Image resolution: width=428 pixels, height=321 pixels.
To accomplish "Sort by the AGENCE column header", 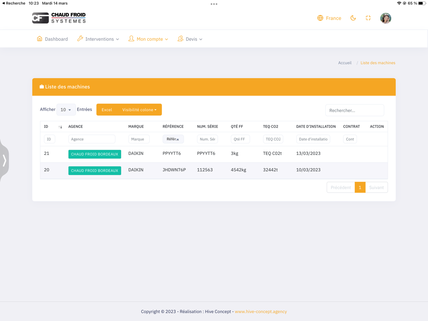I will [x=76, y=127].
